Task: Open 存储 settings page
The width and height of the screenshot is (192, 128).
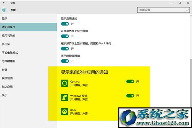Action: (x=28, y=70)
